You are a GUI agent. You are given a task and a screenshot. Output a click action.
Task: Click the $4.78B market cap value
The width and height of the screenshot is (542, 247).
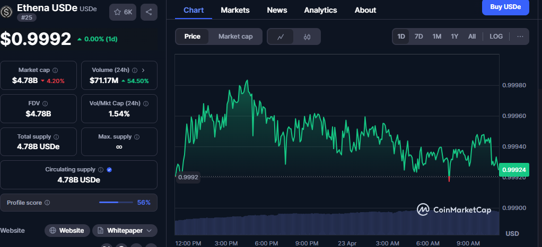point(24,81)
